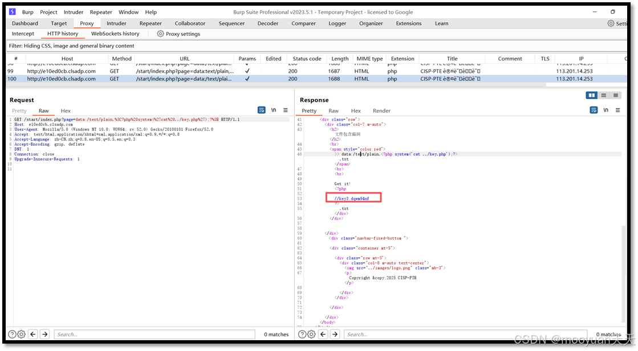Screen dimensions: 638x351
Task: Go to previous Response search match
Action: pyautogui.click(x=323, y=335)
